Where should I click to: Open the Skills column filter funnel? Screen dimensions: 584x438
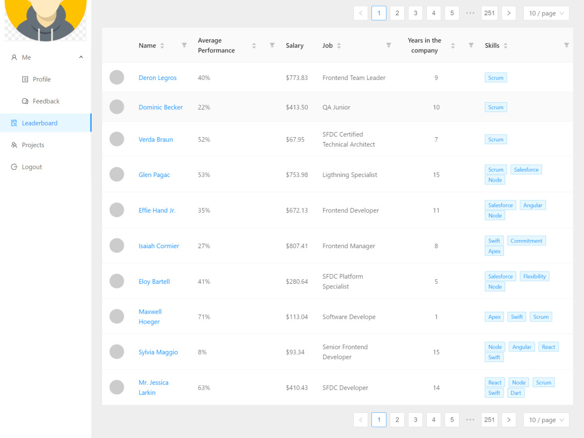coord(566,45)
